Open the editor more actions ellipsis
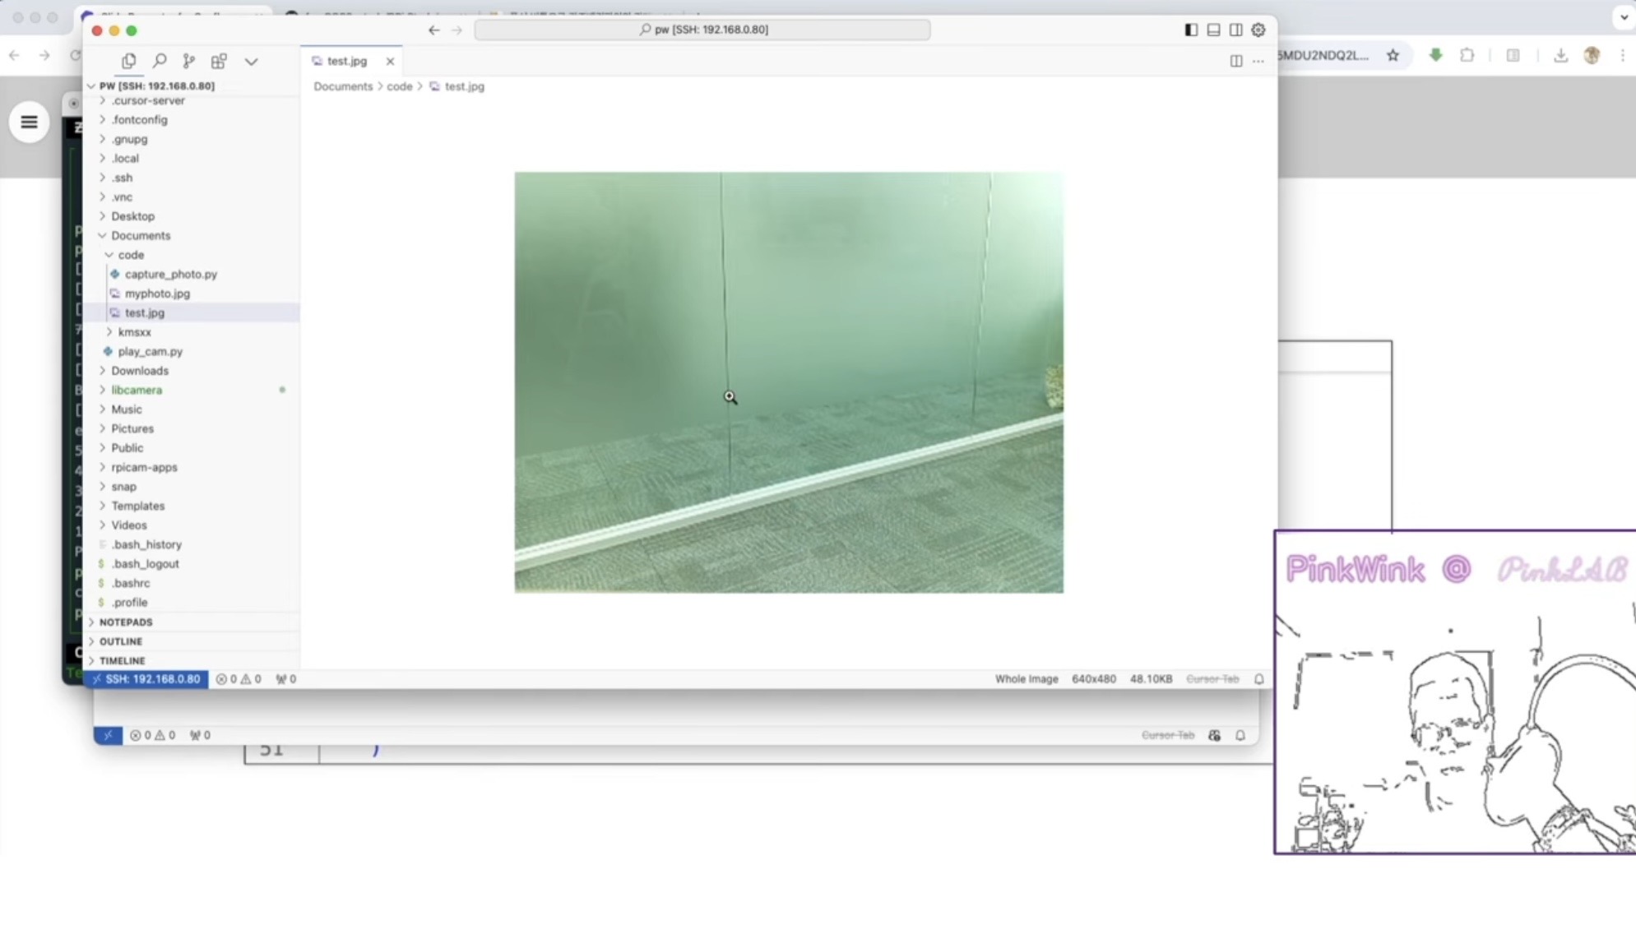Viewport: 1636px width, 925px height. (1258, 61)
